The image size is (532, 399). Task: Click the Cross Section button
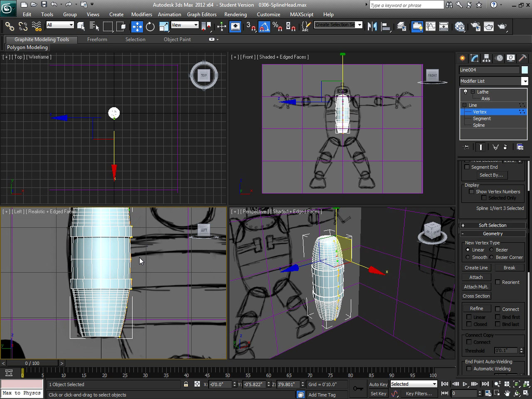pyautogui.click(x=476, y=296)
